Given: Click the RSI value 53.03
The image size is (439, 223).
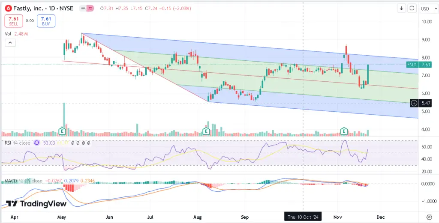Looking at the screenshot, I should (49, 143).
